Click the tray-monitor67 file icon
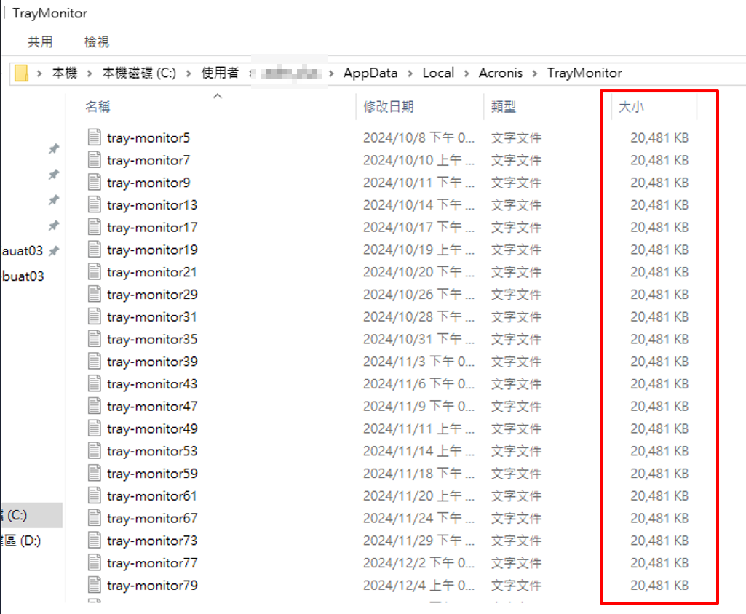The height and width of the screenshot is (614, 746). point(94,517)
